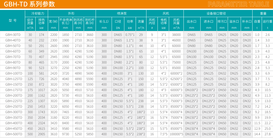The image size is (273, 138).
Task: Click the 2905 heat rejection power cell
Action: [41, 134]
